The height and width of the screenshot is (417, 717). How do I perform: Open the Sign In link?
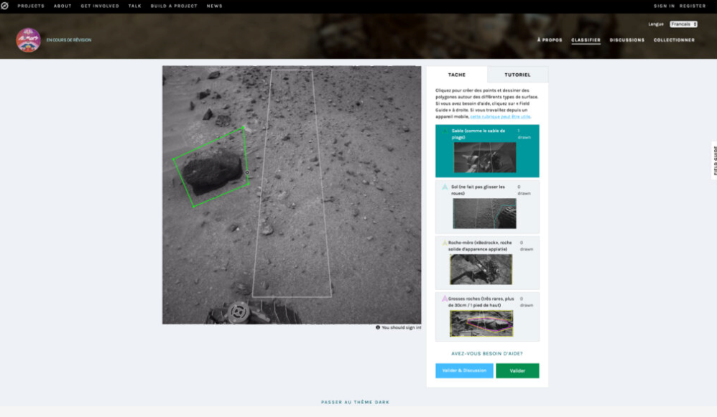point(663,6)
